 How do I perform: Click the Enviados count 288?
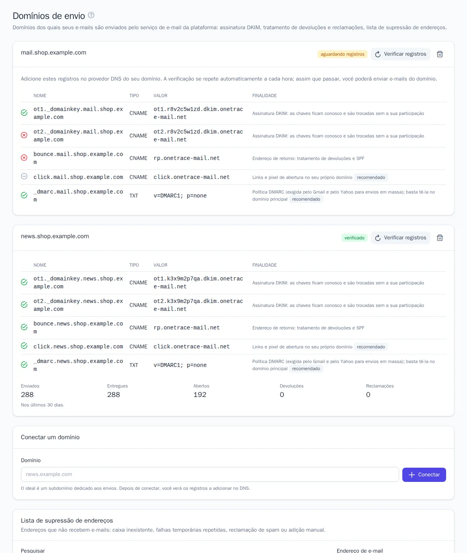pos(27,395)
